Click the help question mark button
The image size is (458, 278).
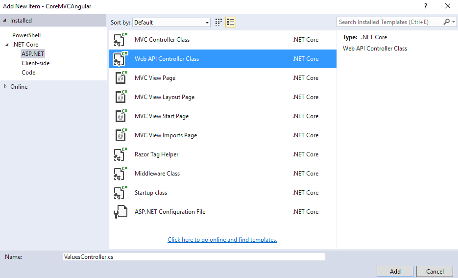tap(426, 6)
